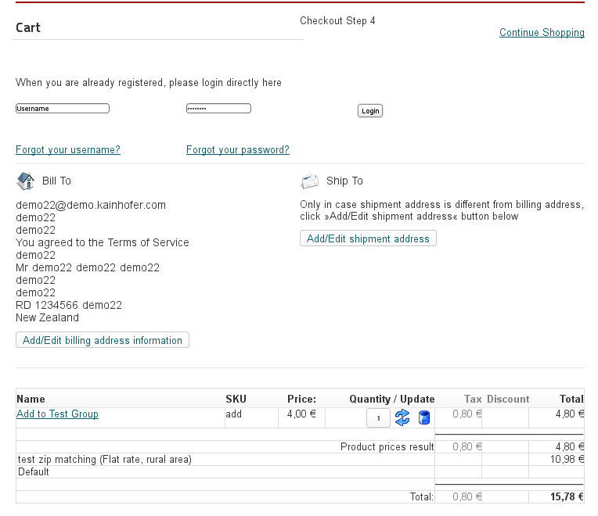598x516 pixels.
Task: Open the Forgot your password link
Action: (238, 150)
